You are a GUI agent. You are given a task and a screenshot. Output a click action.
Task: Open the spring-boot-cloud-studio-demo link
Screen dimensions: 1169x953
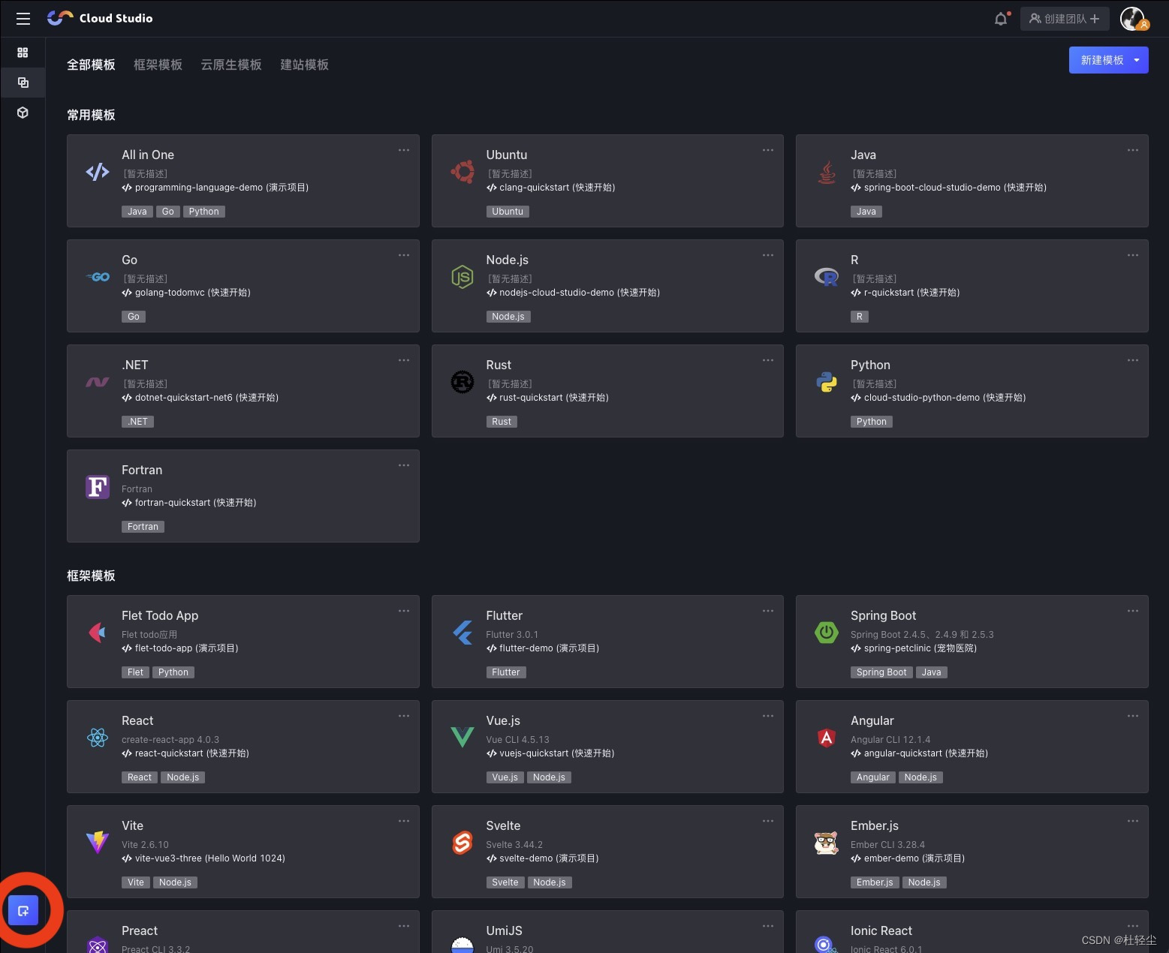[948, 188]
